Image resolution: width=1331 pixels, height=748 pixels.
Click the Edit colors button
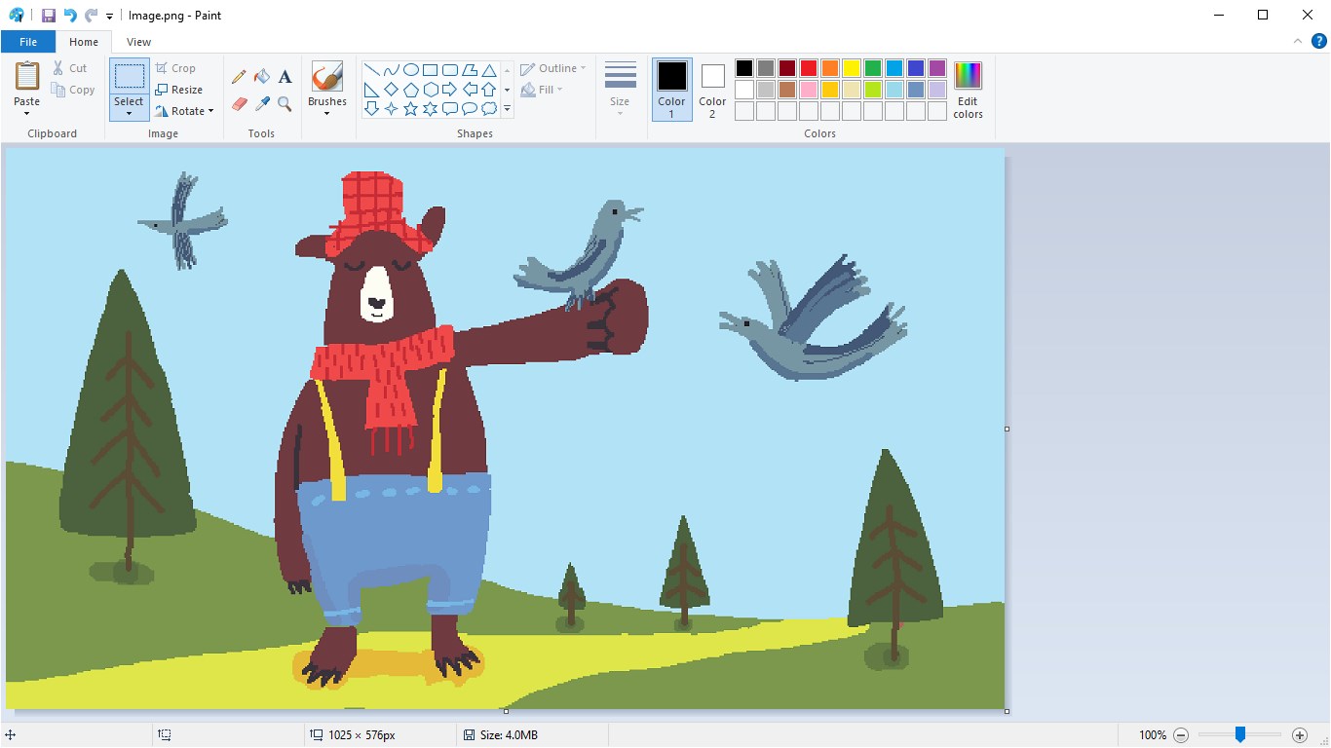[x=967, y=86]
